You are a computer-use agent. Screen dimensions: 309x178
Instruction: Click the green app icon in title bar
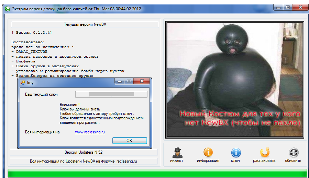[8, 9]
